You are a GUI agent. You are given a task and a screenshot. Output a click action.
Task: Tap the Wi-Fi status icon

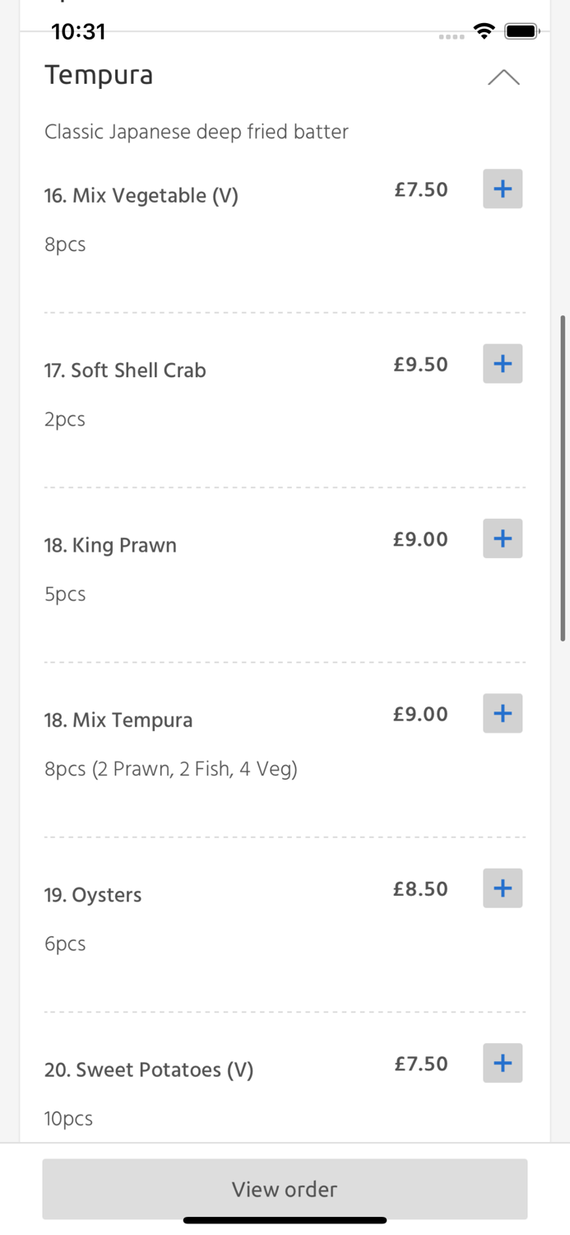coord(484,31)
